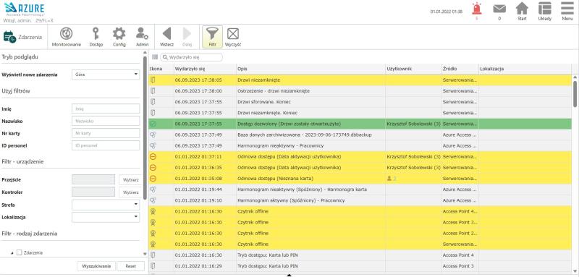Click Wybierz next to Przejście
Screen dimensions: 579x277
point(130,179)
